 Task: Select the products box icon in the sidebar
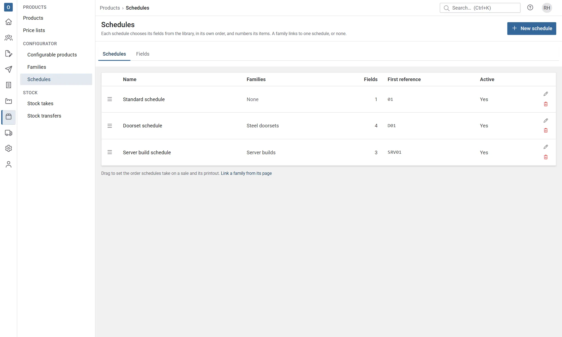tap(9, 117)
